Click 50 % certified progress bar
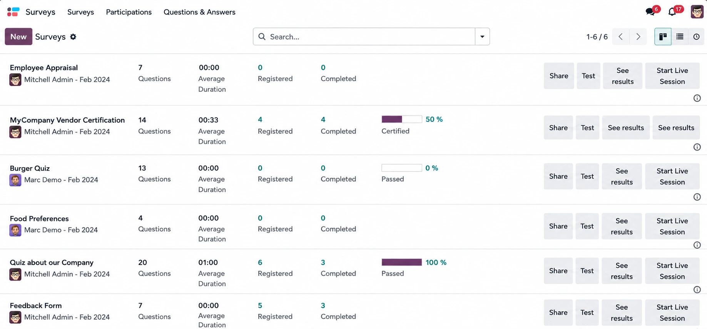 (x=401, y=119)
